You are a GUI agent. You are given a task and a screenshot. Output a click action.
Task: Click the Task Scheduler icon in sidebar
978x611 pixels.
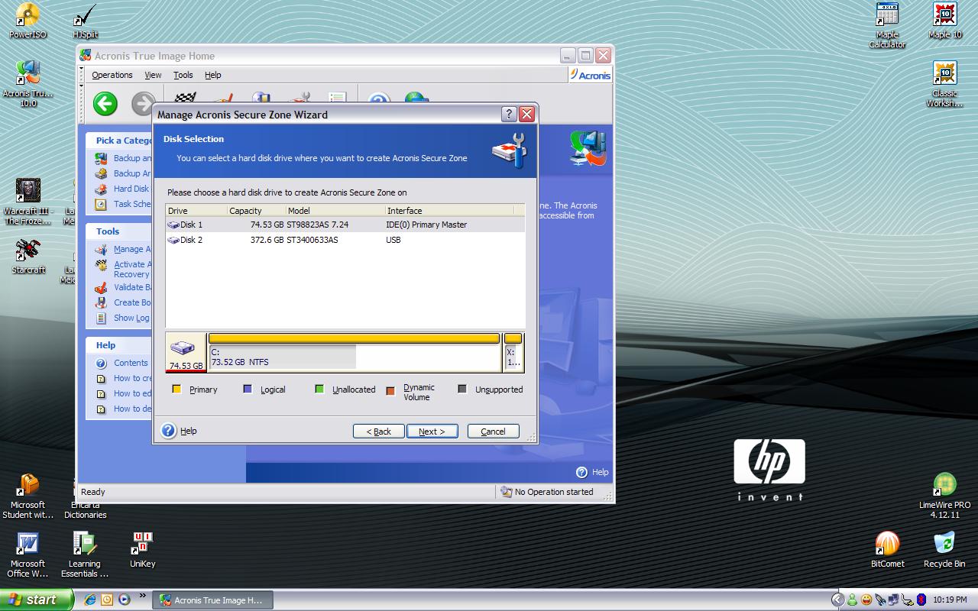pyautogui.click(x=101, y=204)
